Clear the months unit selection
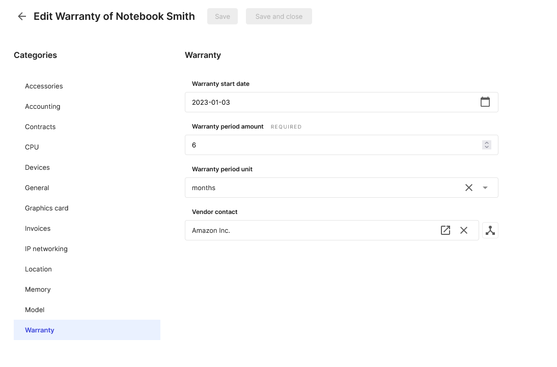This screenshot has height=367, width=557. pos(468,188)
